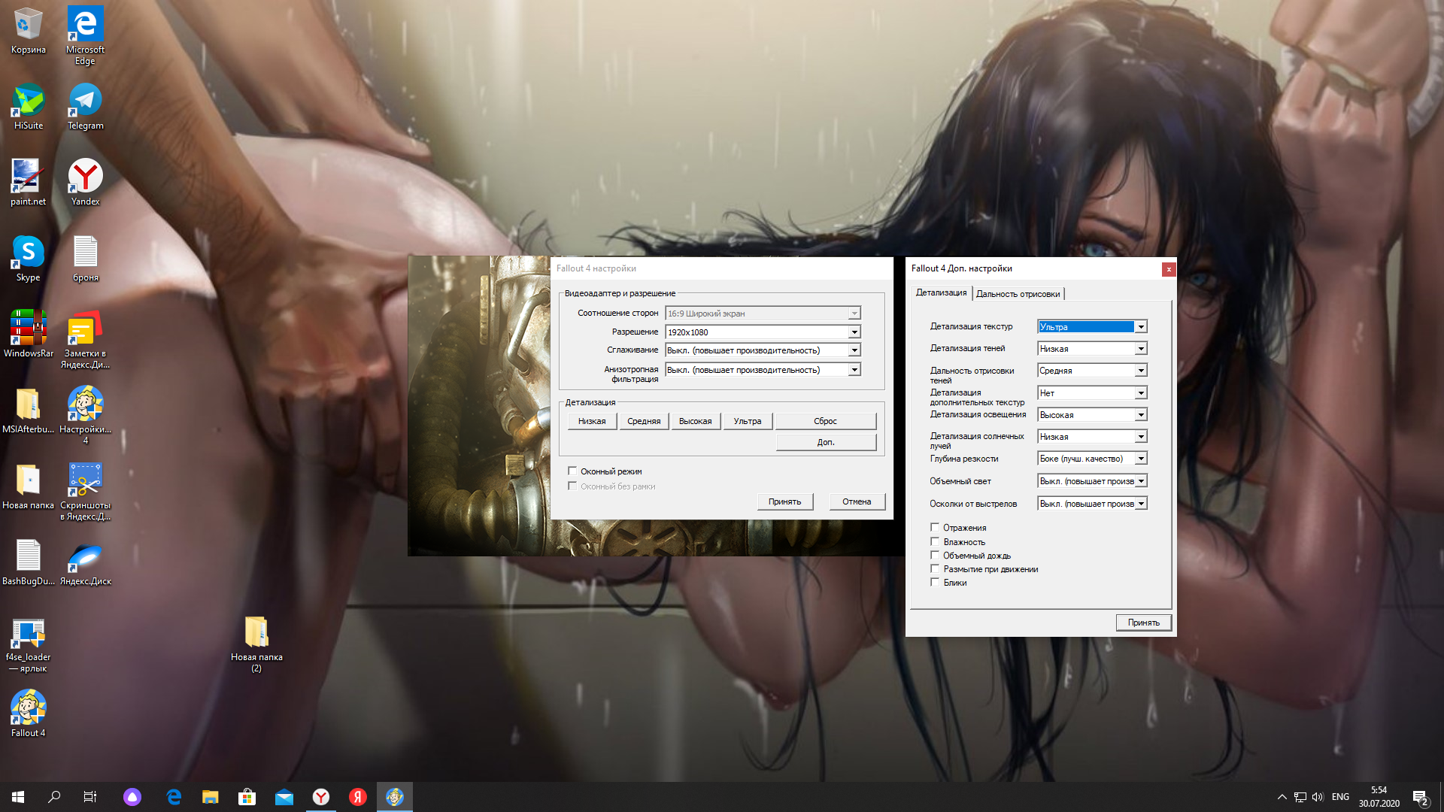Expand the Глубина резкости combo box
Screen dimensions: 1444x812
coord(1141,459)
